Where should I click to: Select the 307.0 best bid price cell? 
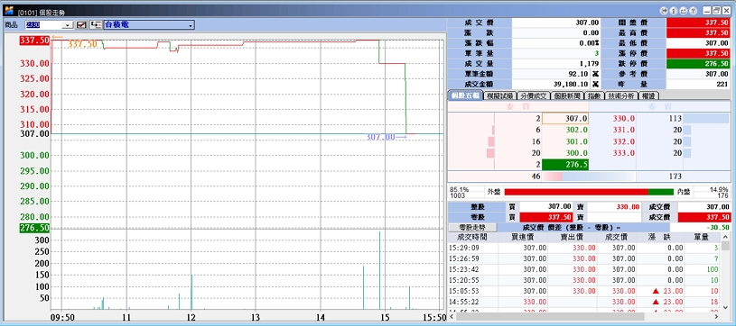pos(565,119)
